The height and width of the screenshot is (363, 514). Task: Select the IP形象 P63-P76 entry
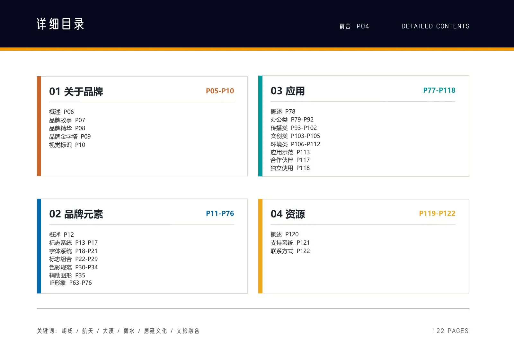point(70,283)
